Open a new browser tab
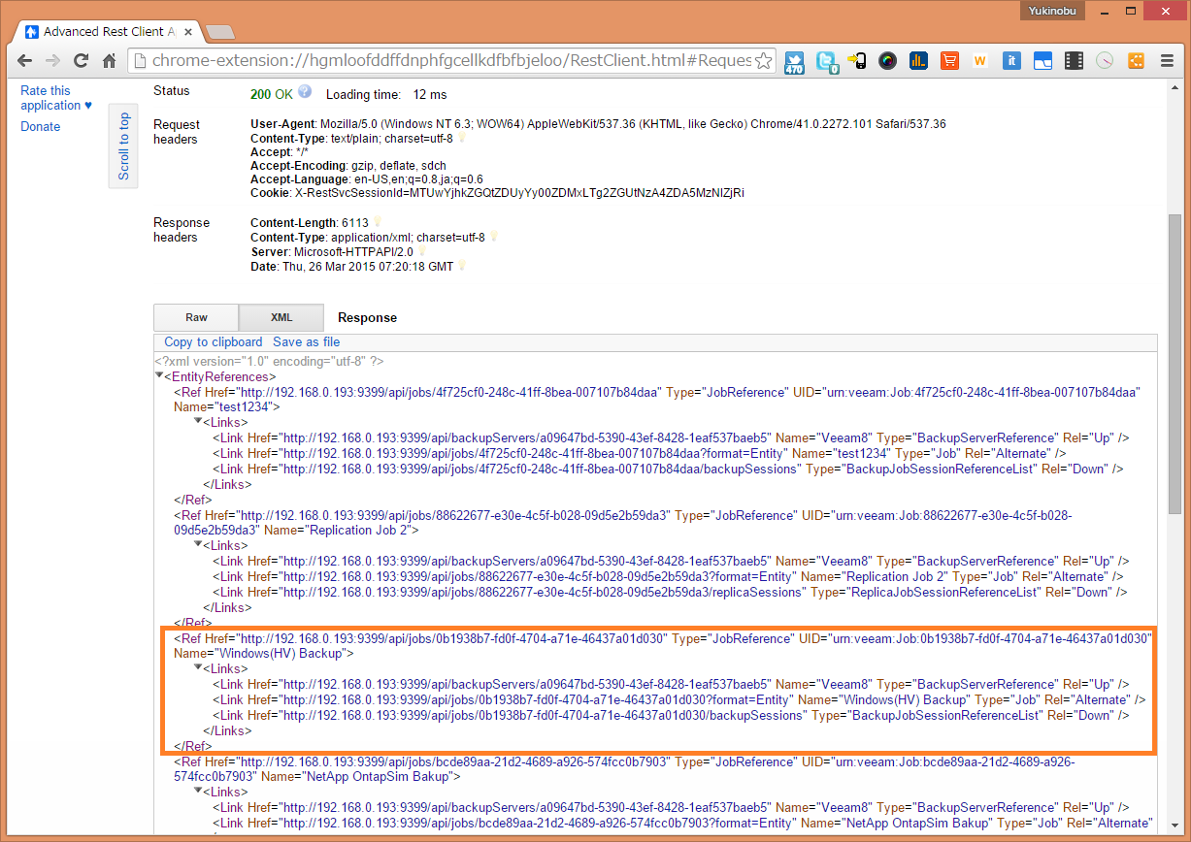Viewport: 1191px width, 842px height. (219, 32)
